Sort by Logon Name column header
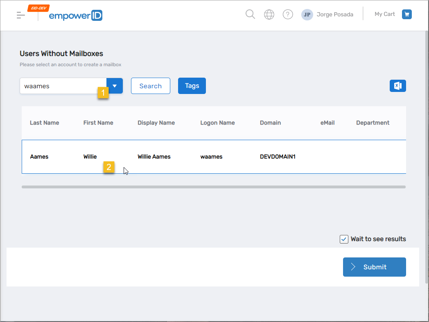Screen dimensions: 429x322 tap(217, 123)
